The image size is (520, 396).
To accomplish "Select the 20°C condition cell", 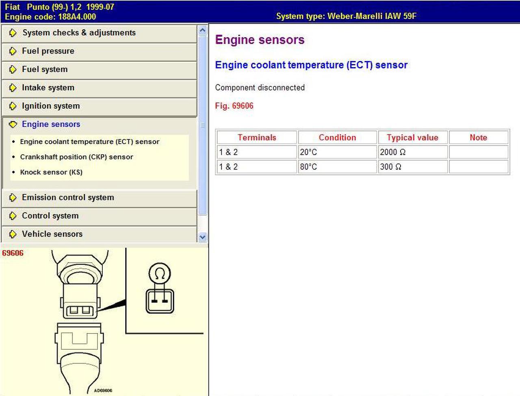I will [x=337, y=152].
